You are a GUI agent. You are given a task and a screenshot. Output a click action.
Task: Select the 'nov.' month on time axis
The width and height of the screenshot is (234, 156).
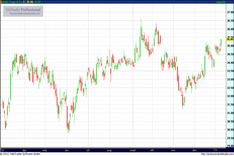coord(174,150)
